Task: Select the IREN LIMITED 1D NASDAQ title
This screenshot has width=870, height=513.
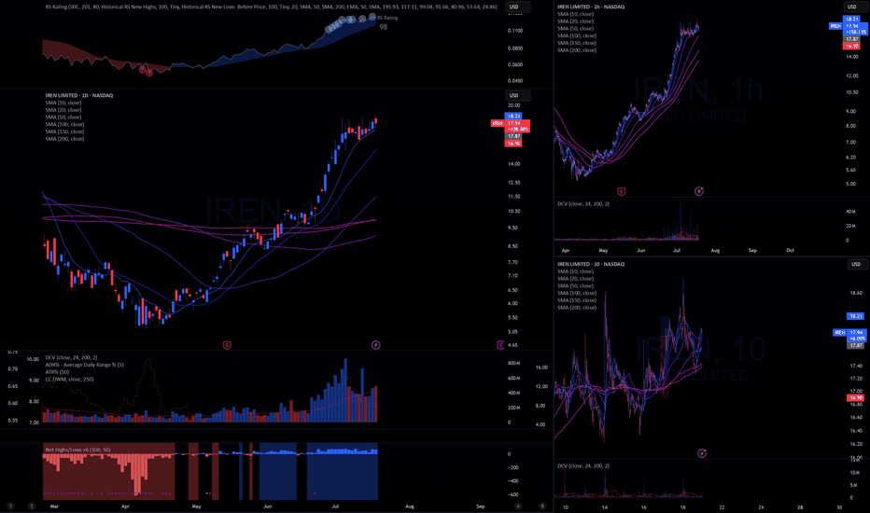Action: pyautogui.click(x=78, y=95)
